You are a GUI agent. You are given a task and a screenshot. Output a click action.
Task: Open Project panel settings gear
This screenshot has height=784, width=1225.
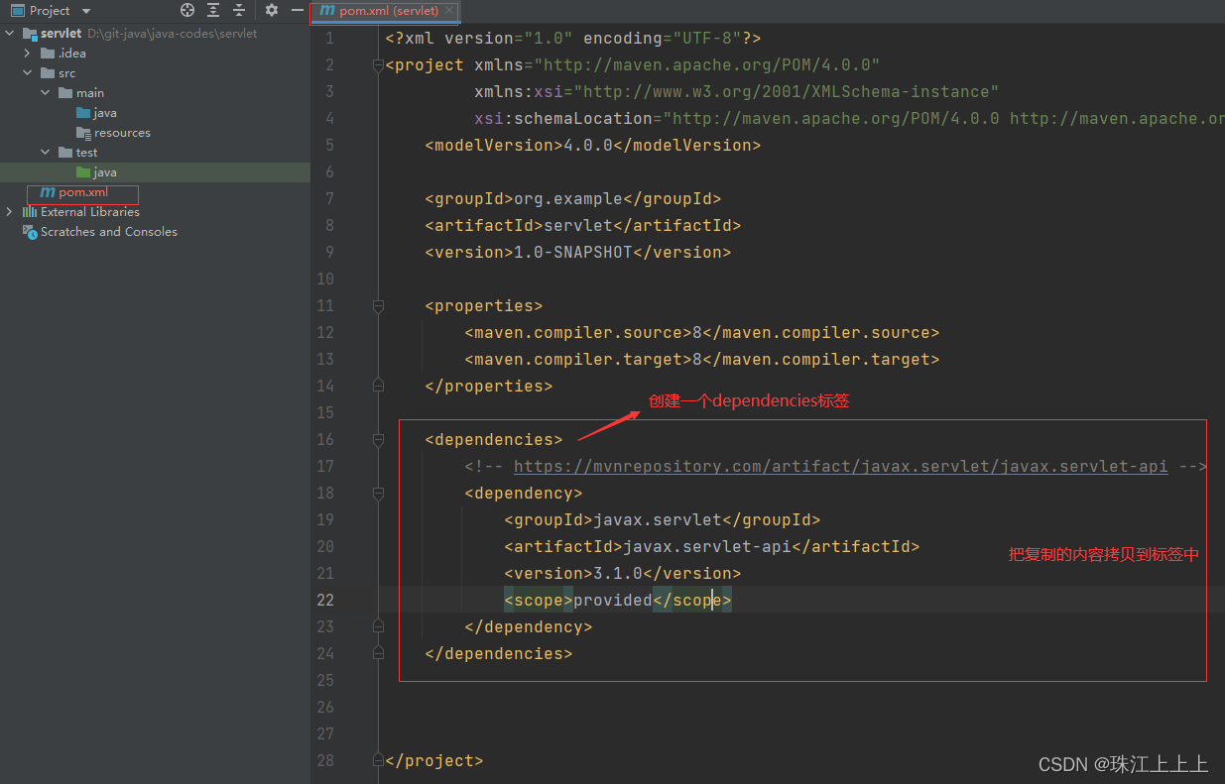point(272,10)
